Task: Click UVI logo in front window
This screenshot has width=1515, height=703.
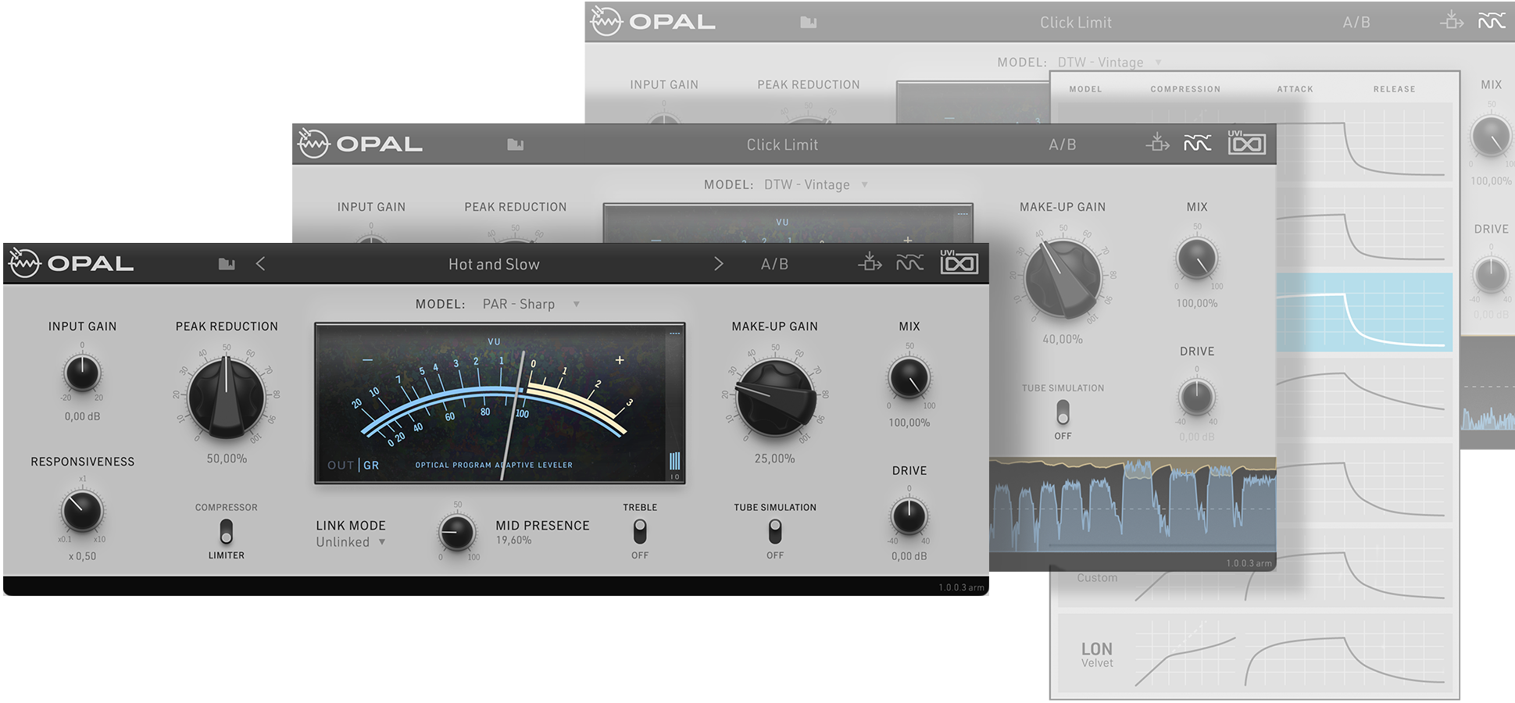Action: pos(959,262)
